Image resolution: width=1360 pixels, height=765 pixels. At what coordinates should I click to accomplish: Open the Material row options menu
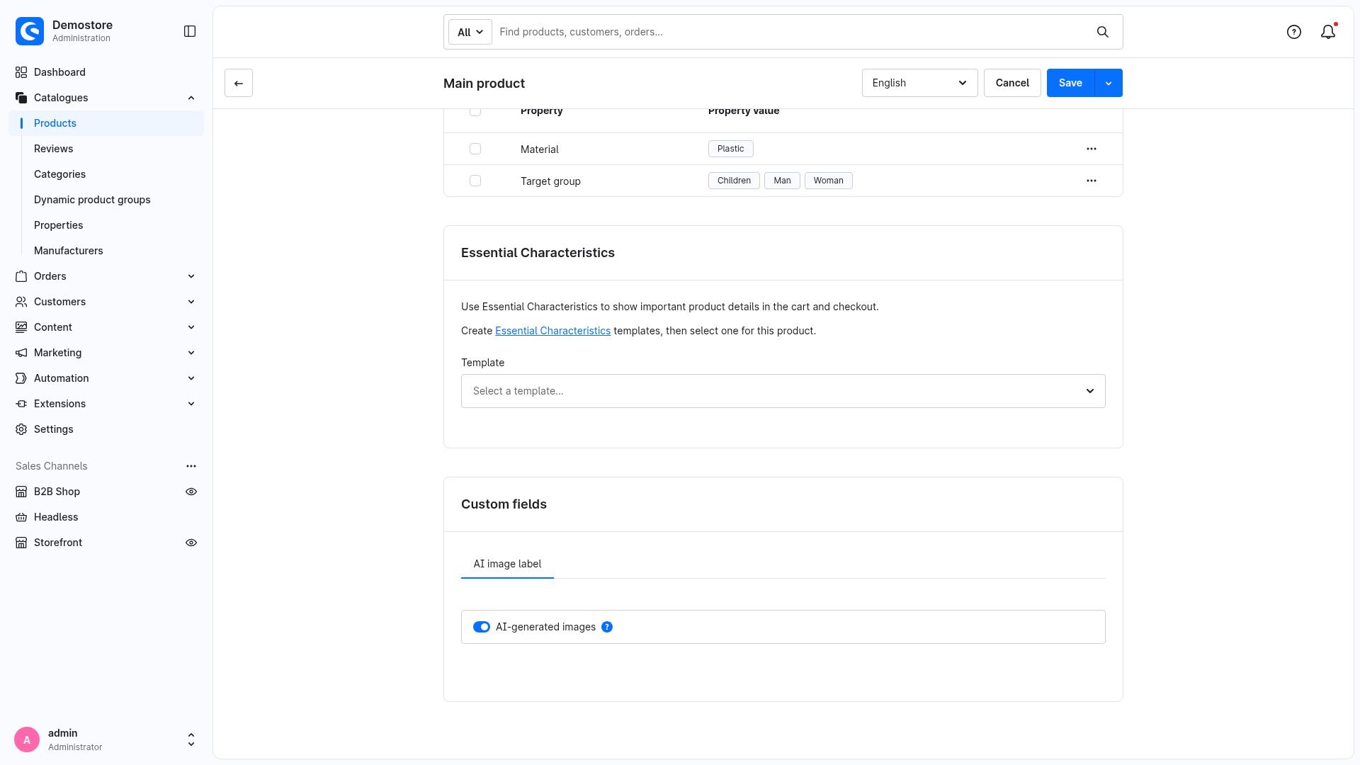pos(1092,149)
